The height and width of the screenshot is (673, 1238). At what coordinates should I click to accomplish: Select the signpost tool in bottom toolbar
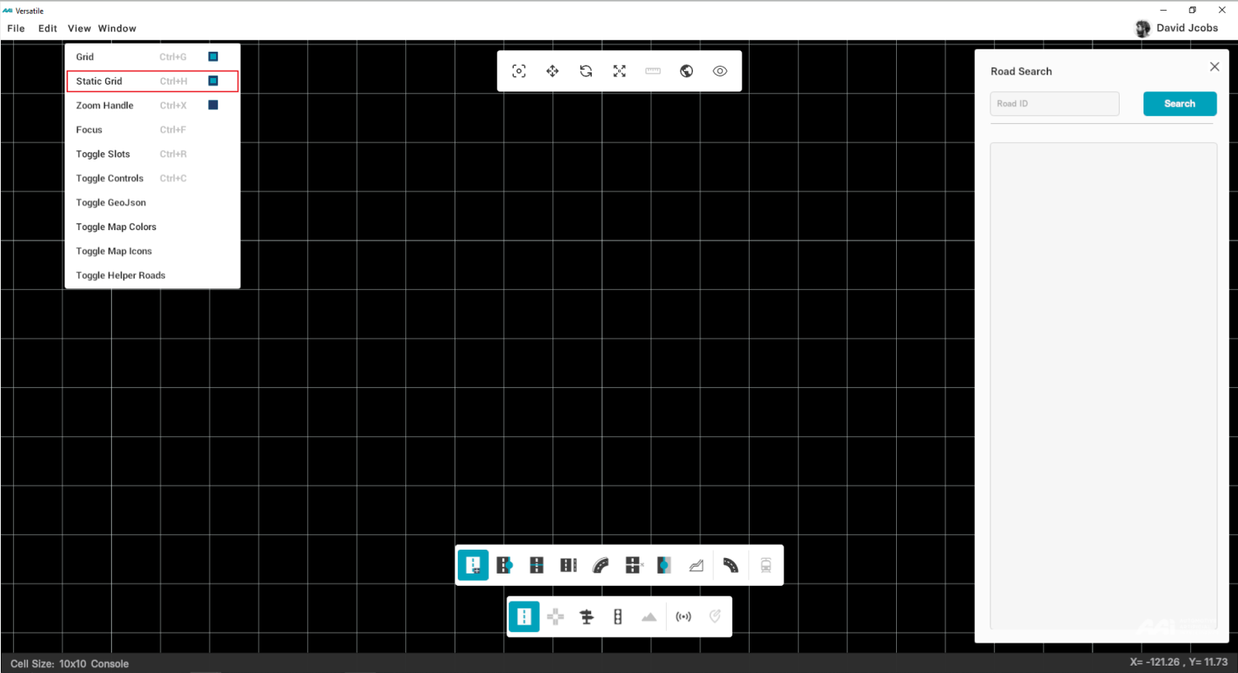click(x=587, y=617)
